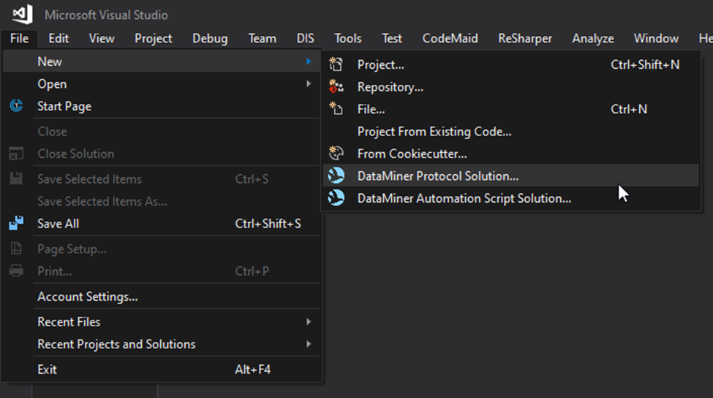The image size is (713, 398).
Task: Choose Save Selected Items As entry
Action: click(x=161, y=201)
